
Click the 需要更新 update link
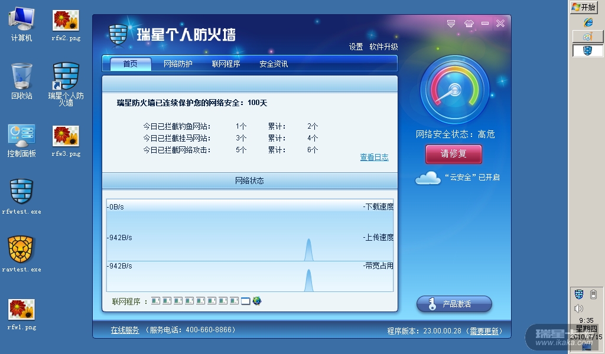[484, 331]
